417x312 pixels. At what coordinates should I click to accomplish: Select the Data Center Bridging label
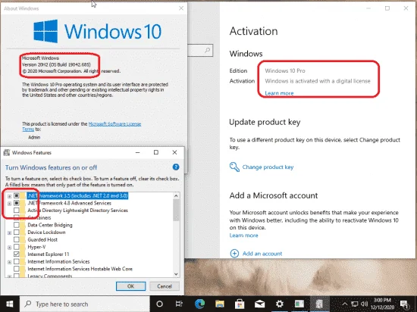click(x=50, y=225)
